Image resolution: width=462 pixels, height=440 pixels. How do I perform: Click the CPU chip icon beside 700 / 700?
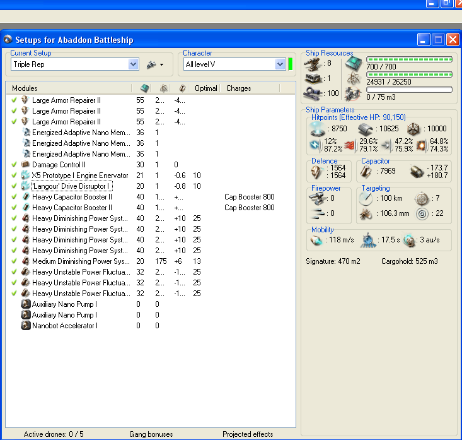pos(353,63)
